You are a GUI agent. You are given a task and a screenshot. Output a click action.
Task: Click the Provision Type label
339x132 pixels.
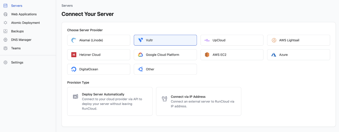78,82
